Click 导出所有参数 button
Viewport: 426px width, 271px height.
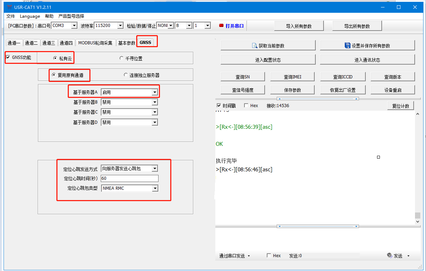pyautogui.click(x=357, y=26)
